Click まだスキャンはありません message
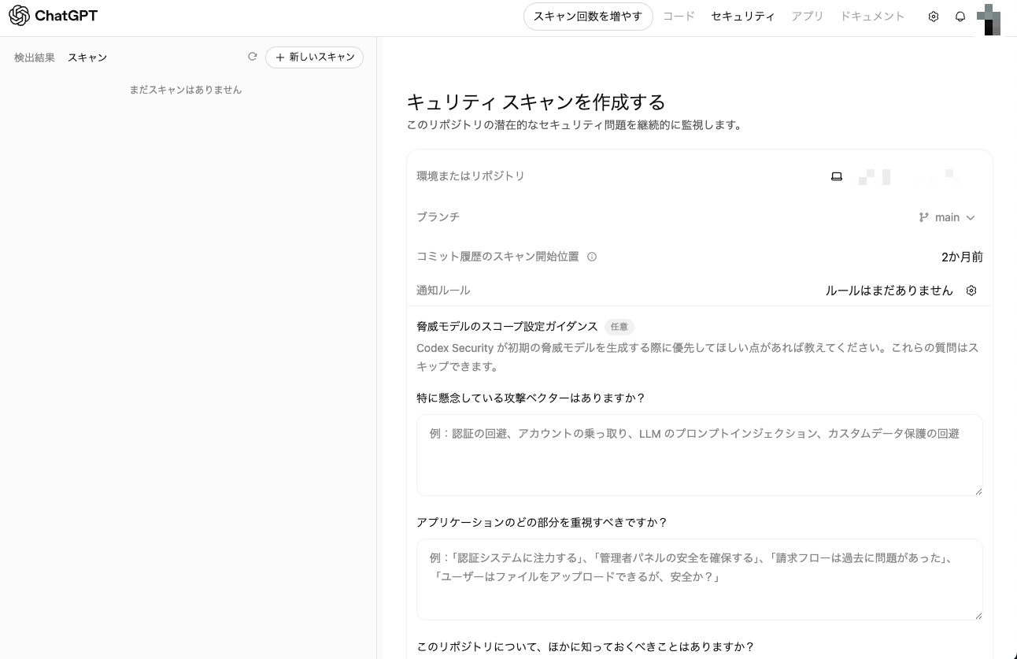This screenshot has height=659, width=1017. (186, 90)
